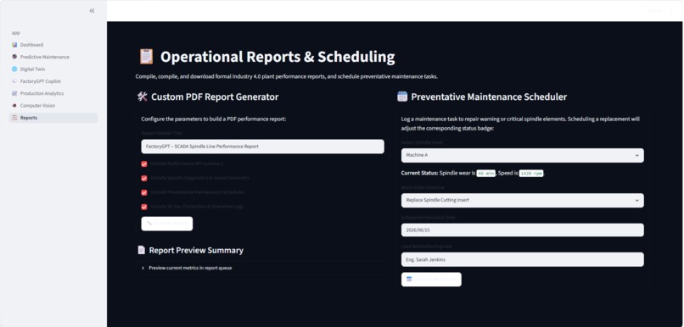Uncheck Include 30-Day Production & Downtime Logs

click(x=144, y=207)
